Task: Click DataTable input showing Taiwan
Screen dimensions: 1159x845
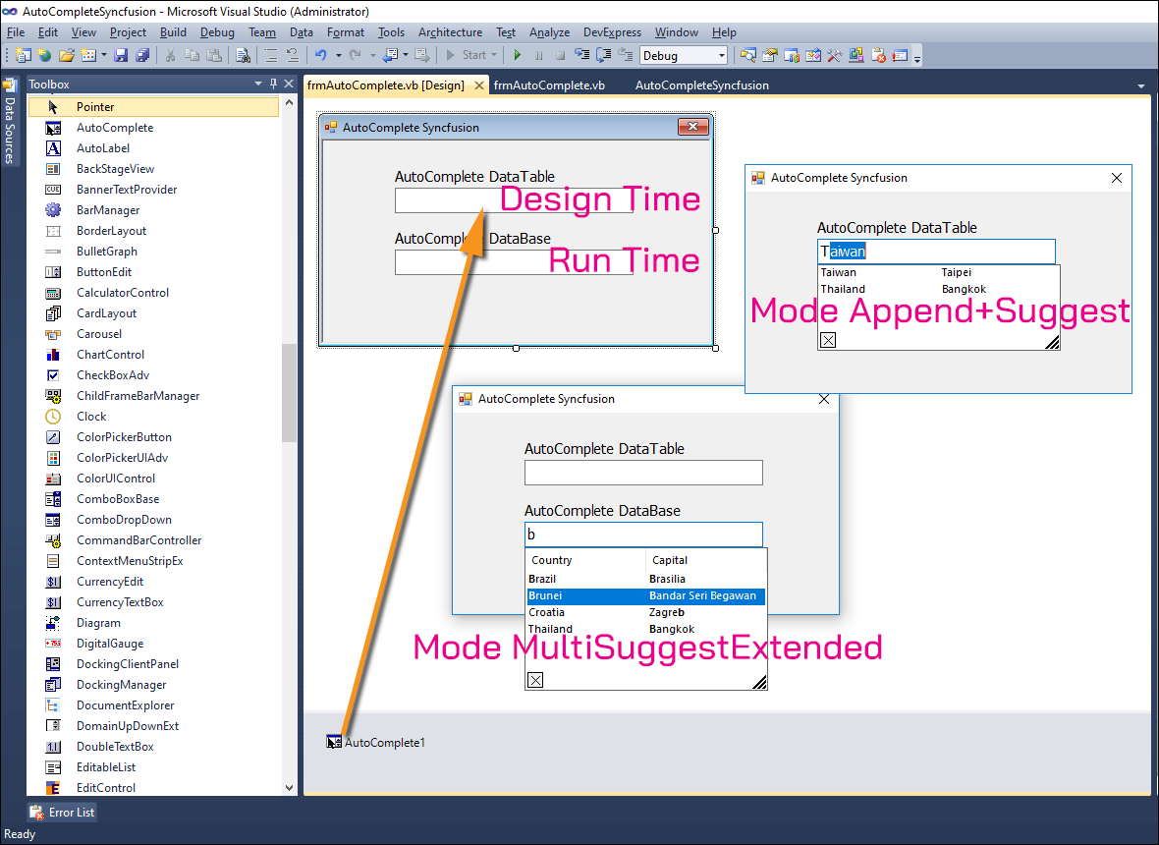Action: click(936, 252)
